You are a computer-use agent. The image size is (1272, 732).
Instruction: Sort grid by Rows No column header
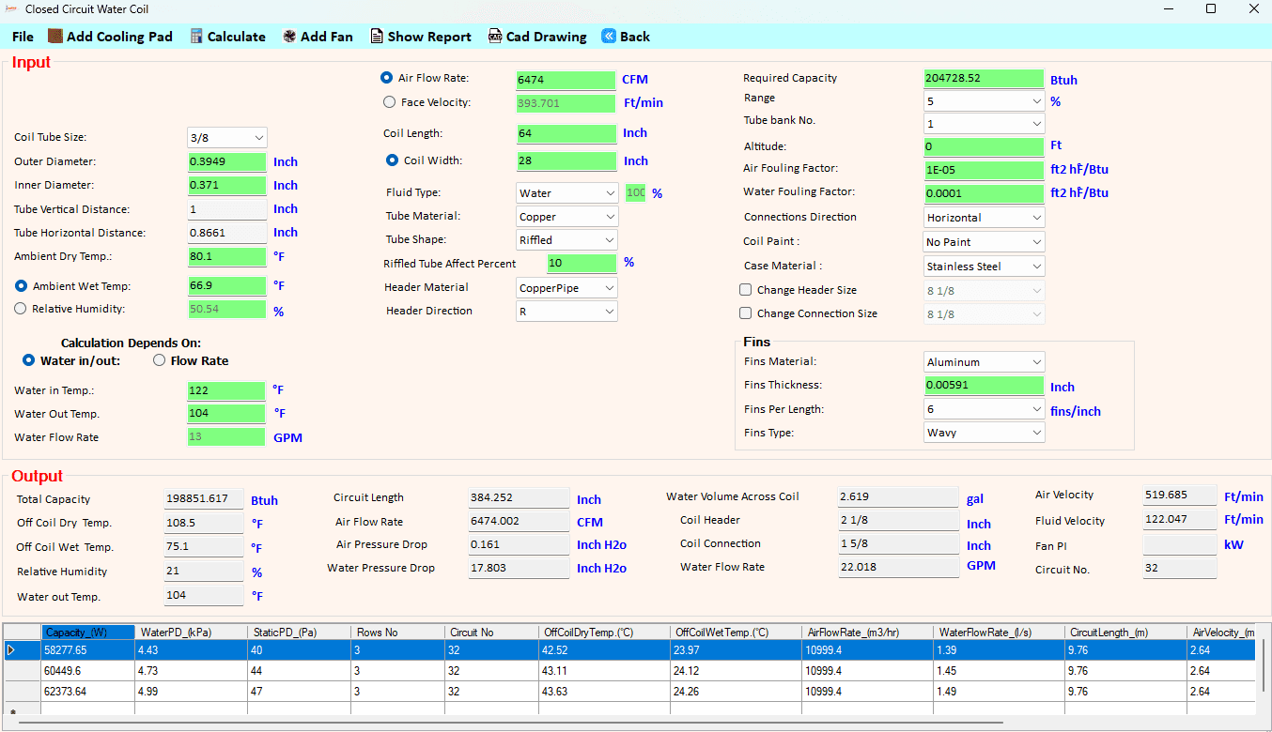coord(396,633)
